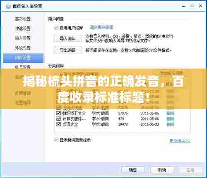Maximize the settings window
207x178 pixels.
pyautogui.click(x=192, y=6)
